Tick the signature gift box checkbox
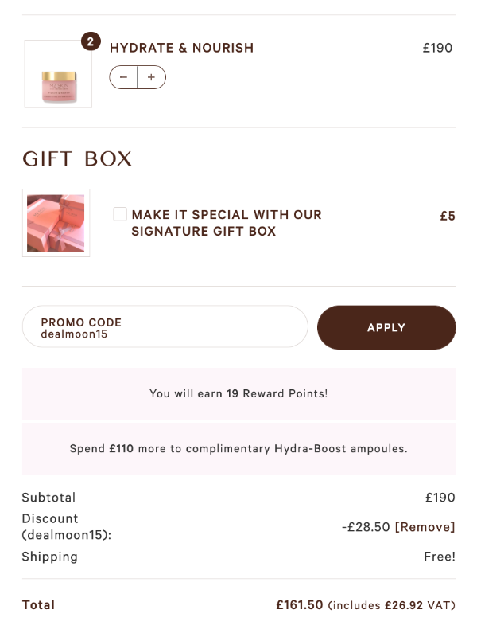Image resolution: width=477 pixels, height=629 pixels. [x=120, y=214]
